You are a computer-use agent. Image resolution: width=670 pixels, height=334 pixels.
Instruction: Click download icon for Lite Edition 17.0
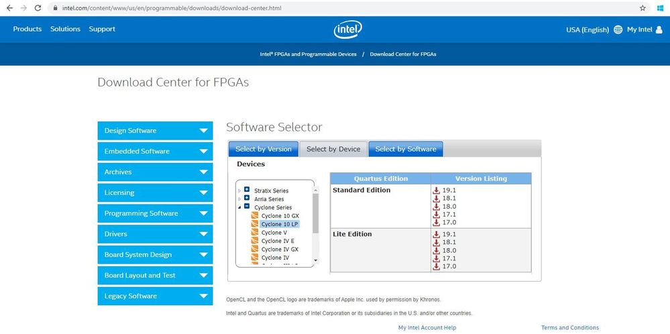tap(437, 266)
